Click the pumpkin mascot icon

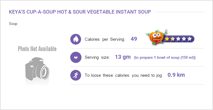[156, 37]
